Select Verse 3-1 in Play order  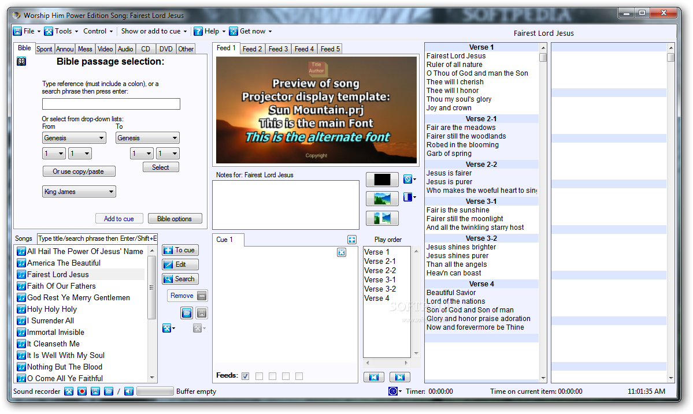pyautogui.click(x=380, y=280)
